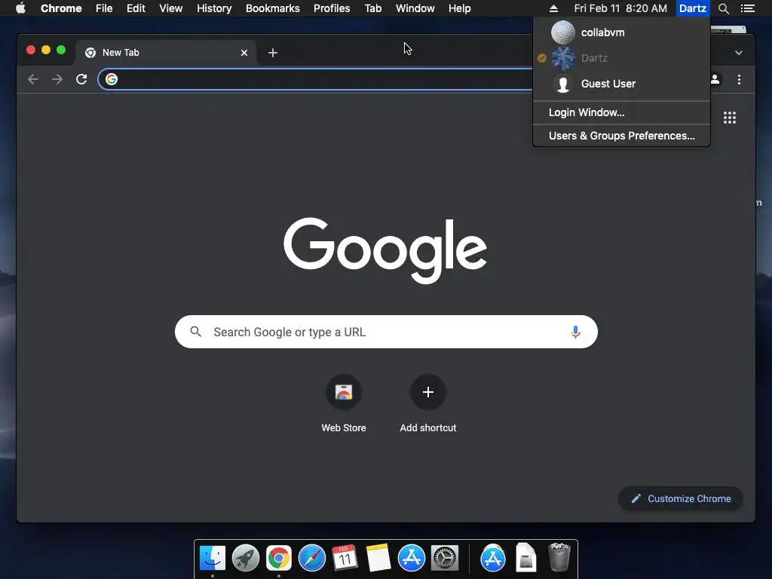The image size is (772, 579).
Task: Open Notification Center list icon
Action: click(x=747, y=8)
